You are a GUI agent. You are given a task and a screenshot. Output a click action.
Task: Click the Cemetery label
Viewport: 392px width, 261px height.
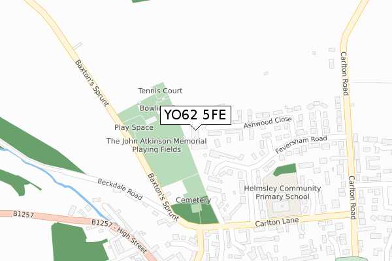point(193,200)
